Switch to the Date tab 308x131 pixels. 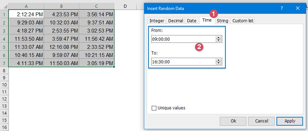click(192, 21)
